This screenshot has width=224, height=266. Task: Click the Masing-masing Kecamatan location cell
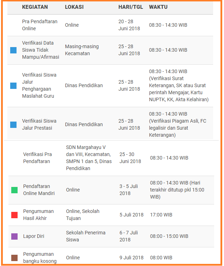[82, 50]
